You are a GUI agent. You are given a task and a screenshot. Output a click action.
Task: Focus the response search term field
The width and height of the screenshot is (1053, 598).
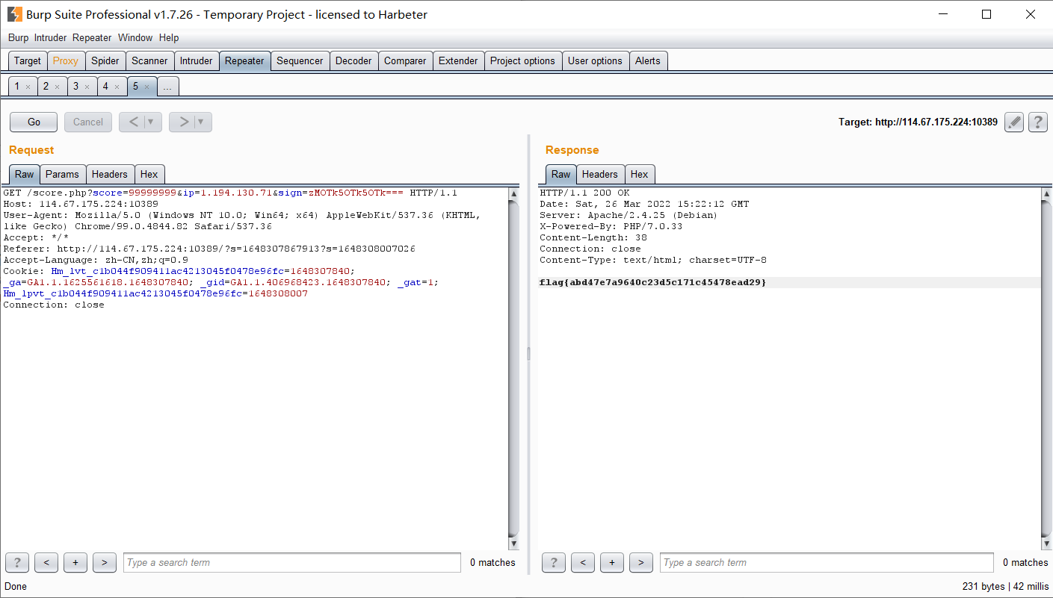coord(827,562)
